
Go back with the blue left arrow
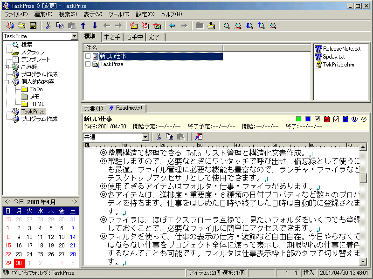[172, 26]
